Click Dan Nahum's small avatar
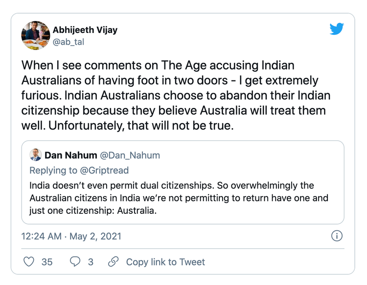Image resolution: width=367 pixels, height=285 pixels. point(35,155)
